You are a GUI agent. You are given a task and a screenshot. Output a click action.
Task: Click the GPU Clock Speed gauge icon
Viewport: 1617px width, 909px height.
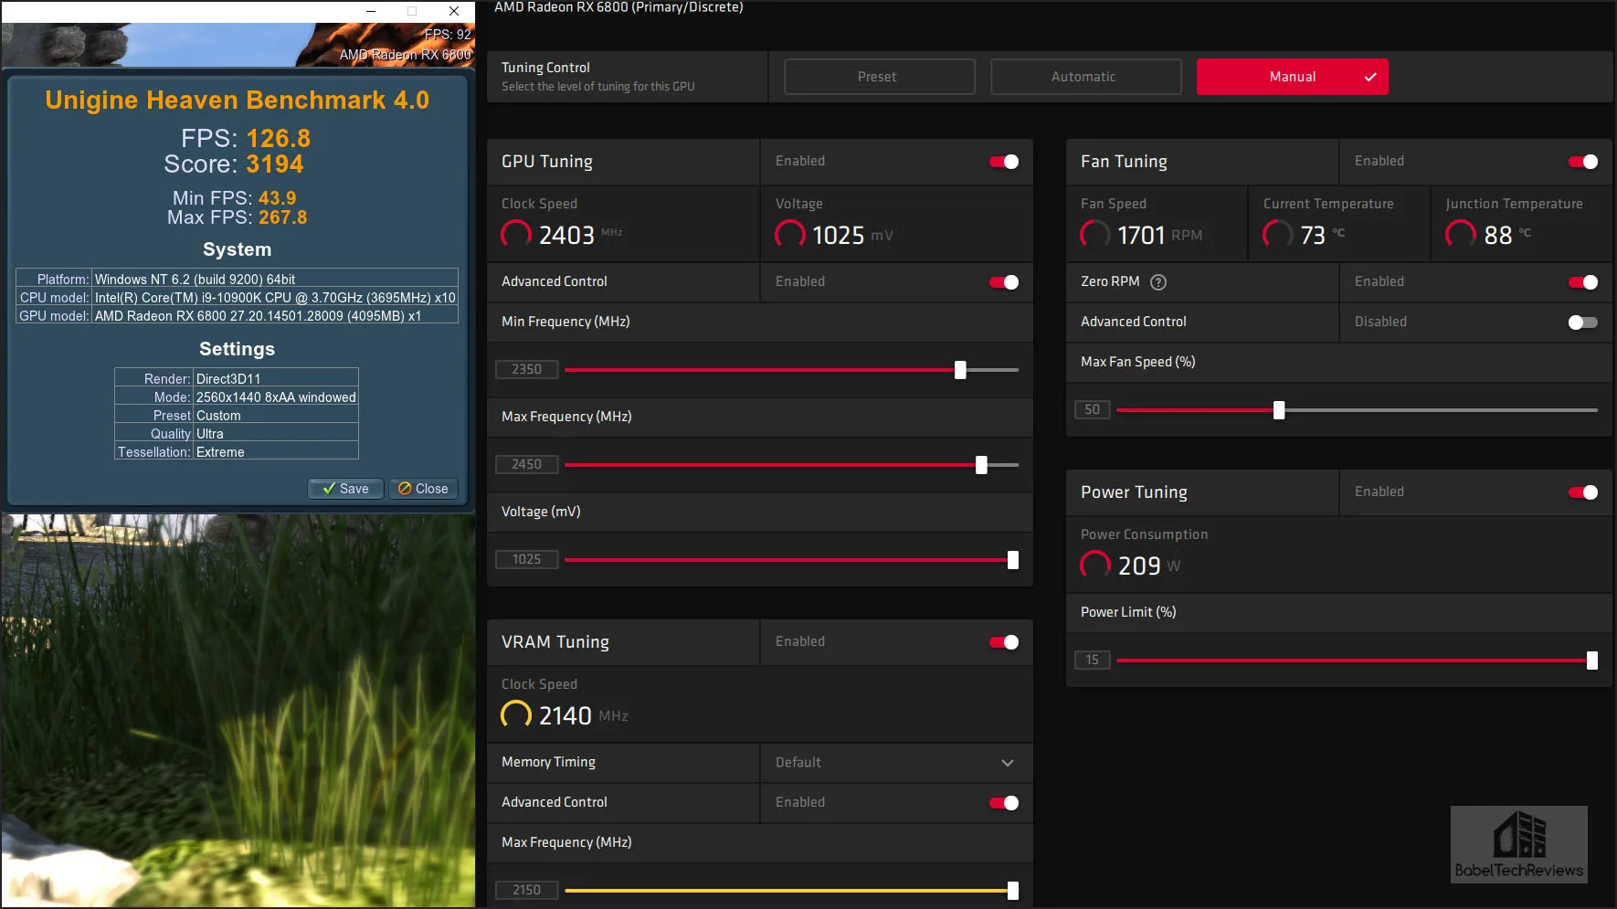pos(516,235)
